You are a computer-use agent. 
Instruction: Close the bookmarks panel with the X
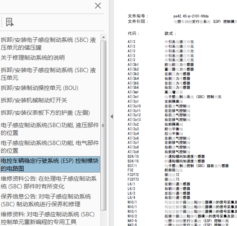coord(98,6)
